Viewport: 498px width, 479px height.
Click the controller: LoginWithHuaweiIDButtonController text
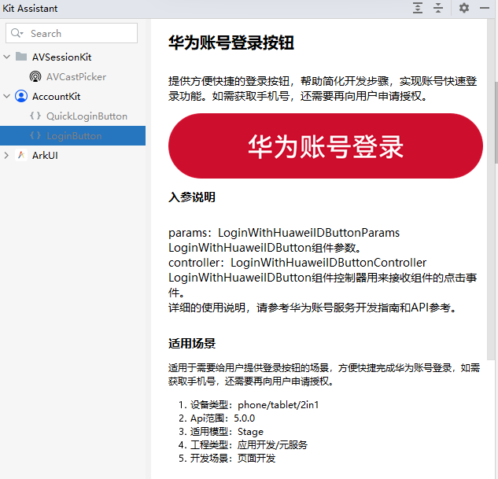click(297, 263)
